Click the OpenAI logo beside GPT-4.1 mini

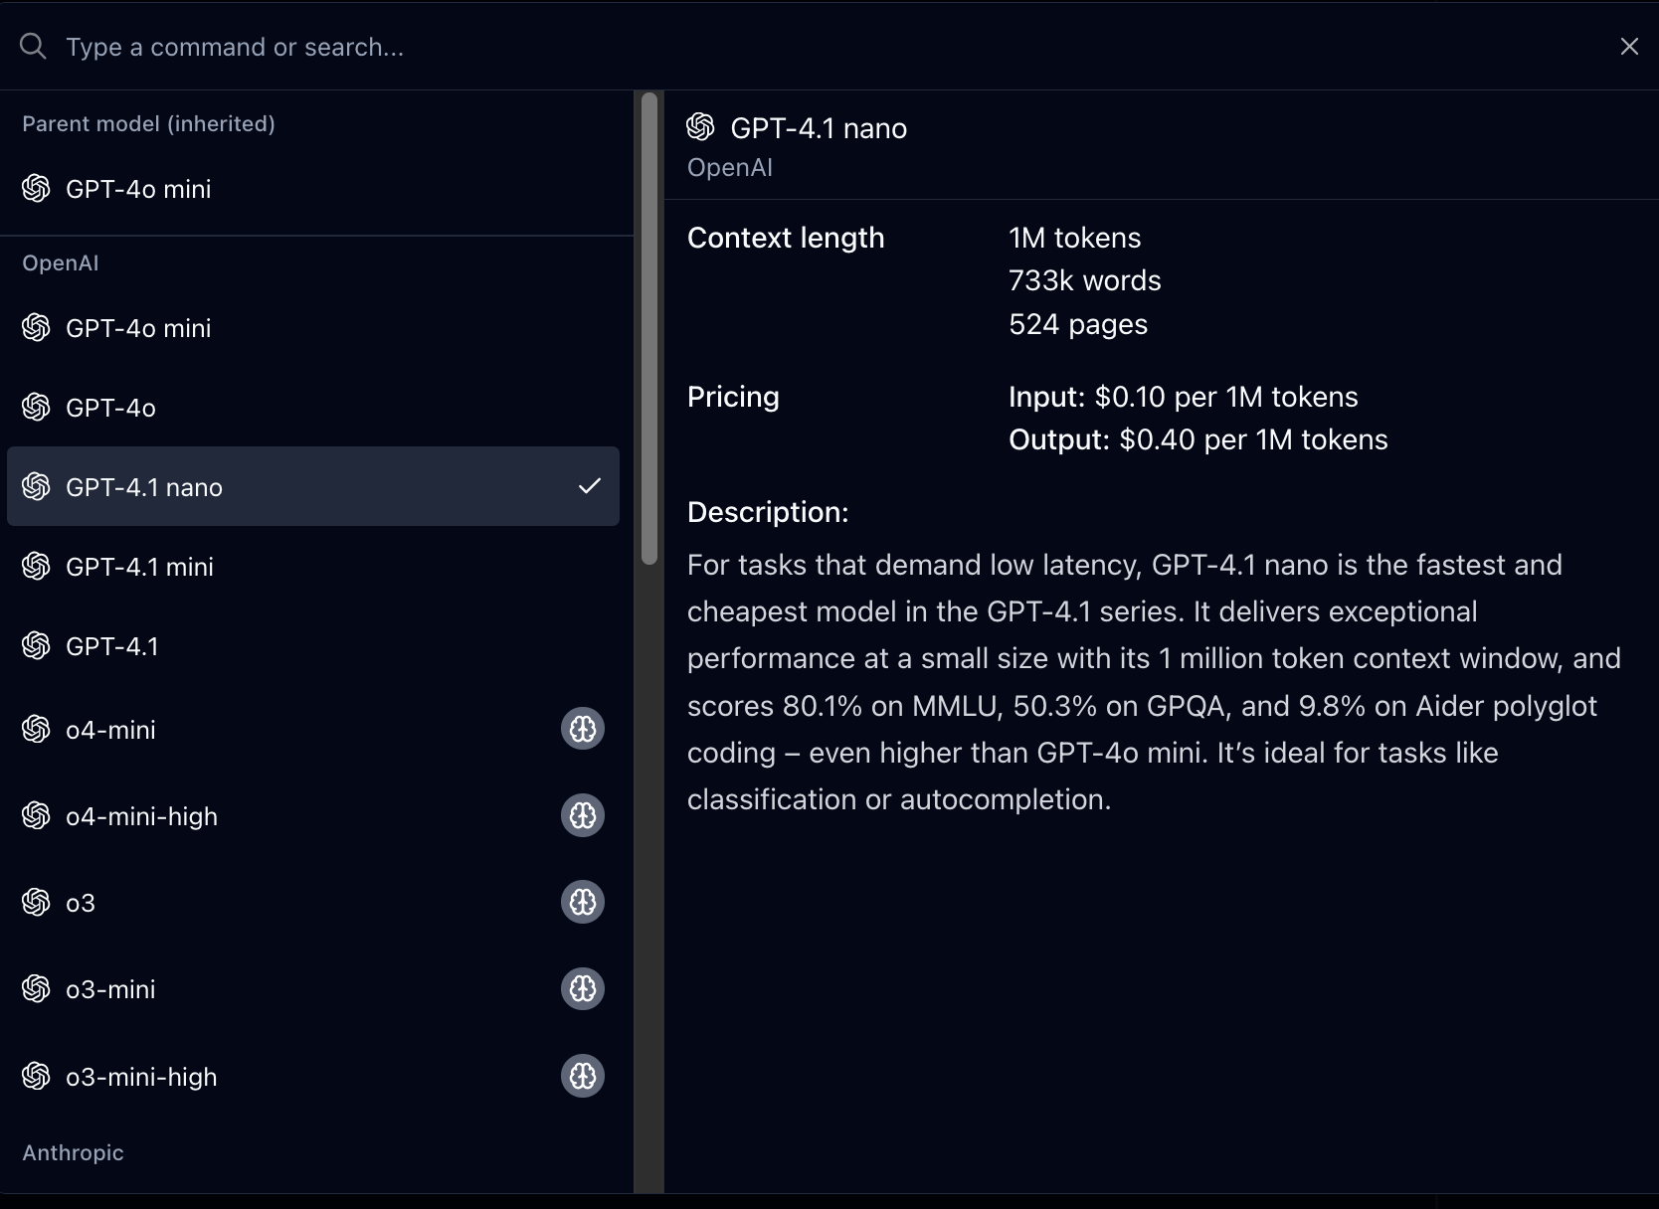point(36,566)
